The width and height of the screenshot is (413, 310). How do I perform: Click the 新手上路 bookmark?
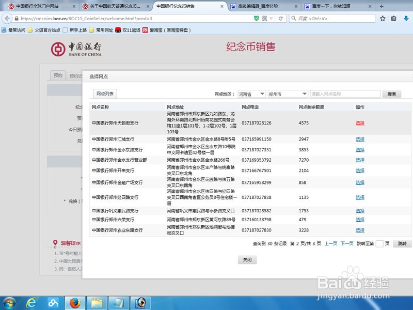pos(75,30)
